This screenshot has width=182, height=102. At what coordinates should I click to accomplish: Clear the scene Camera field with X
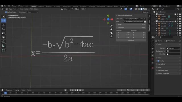point(179,48)
